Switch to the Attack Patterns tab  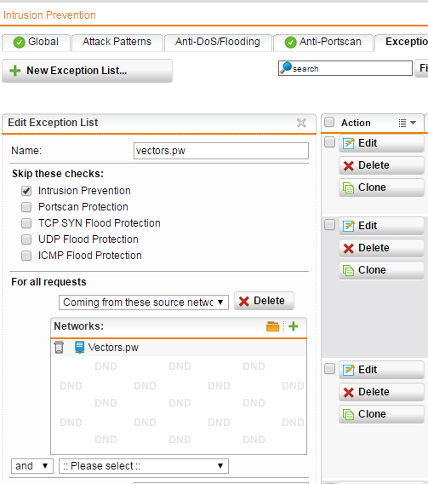tap(117, 42)
